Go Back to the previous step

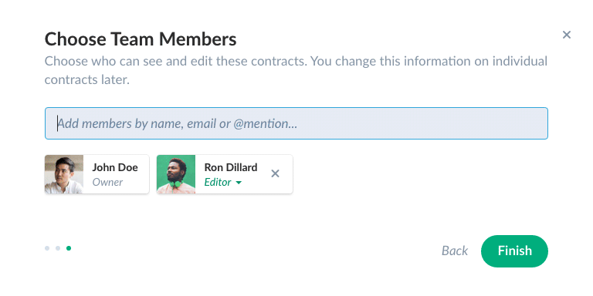click(x=455, y=251)
